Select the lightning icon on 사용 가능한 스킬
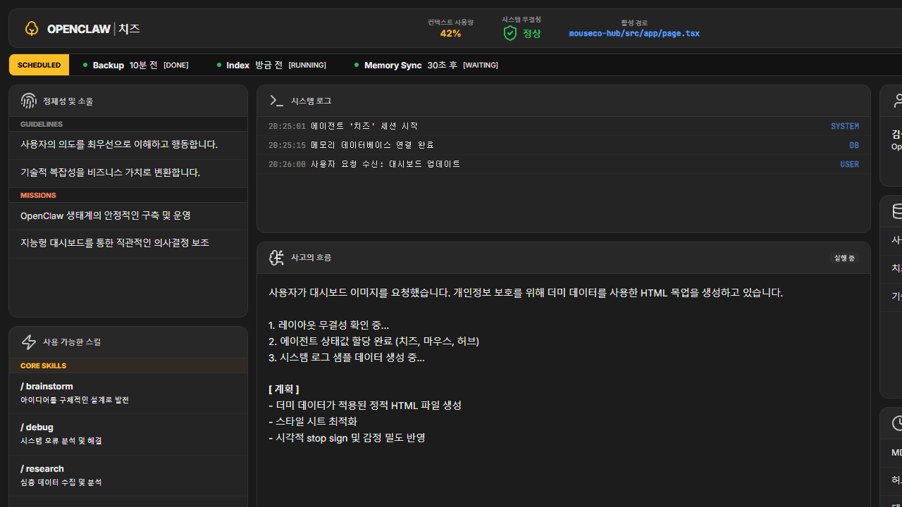This screenshot has width=902, height=507. tap(28, 342)
